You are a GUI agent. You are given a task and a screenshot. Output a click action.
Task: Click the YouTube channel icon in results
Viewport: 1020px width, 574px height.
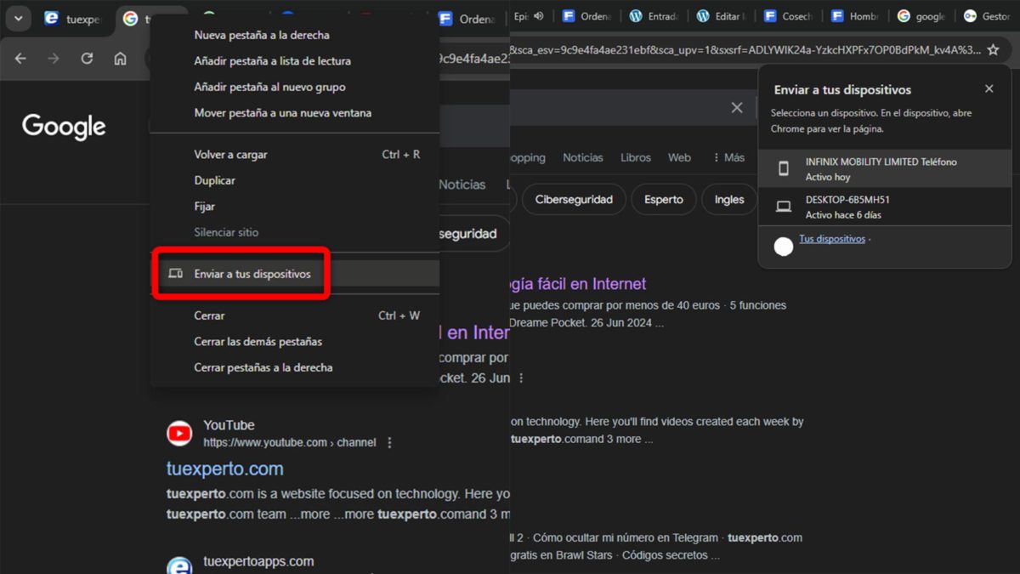[178, 433]
